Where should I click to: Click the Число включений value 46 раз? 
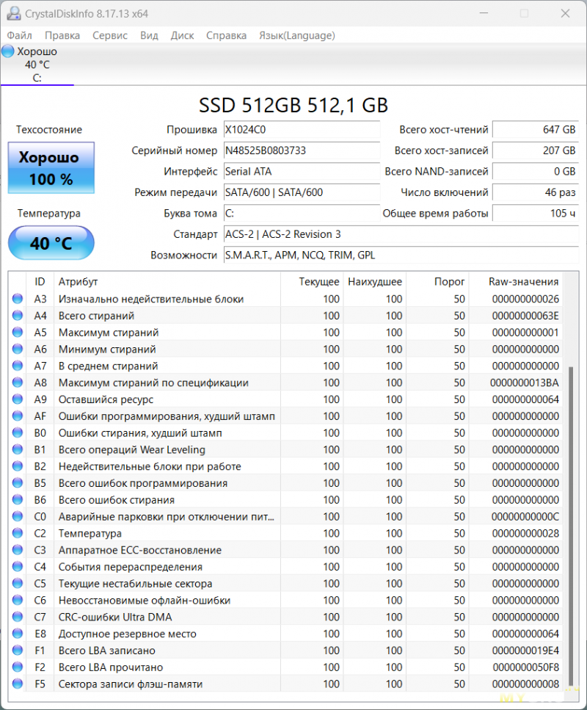(x=536, y=192)
